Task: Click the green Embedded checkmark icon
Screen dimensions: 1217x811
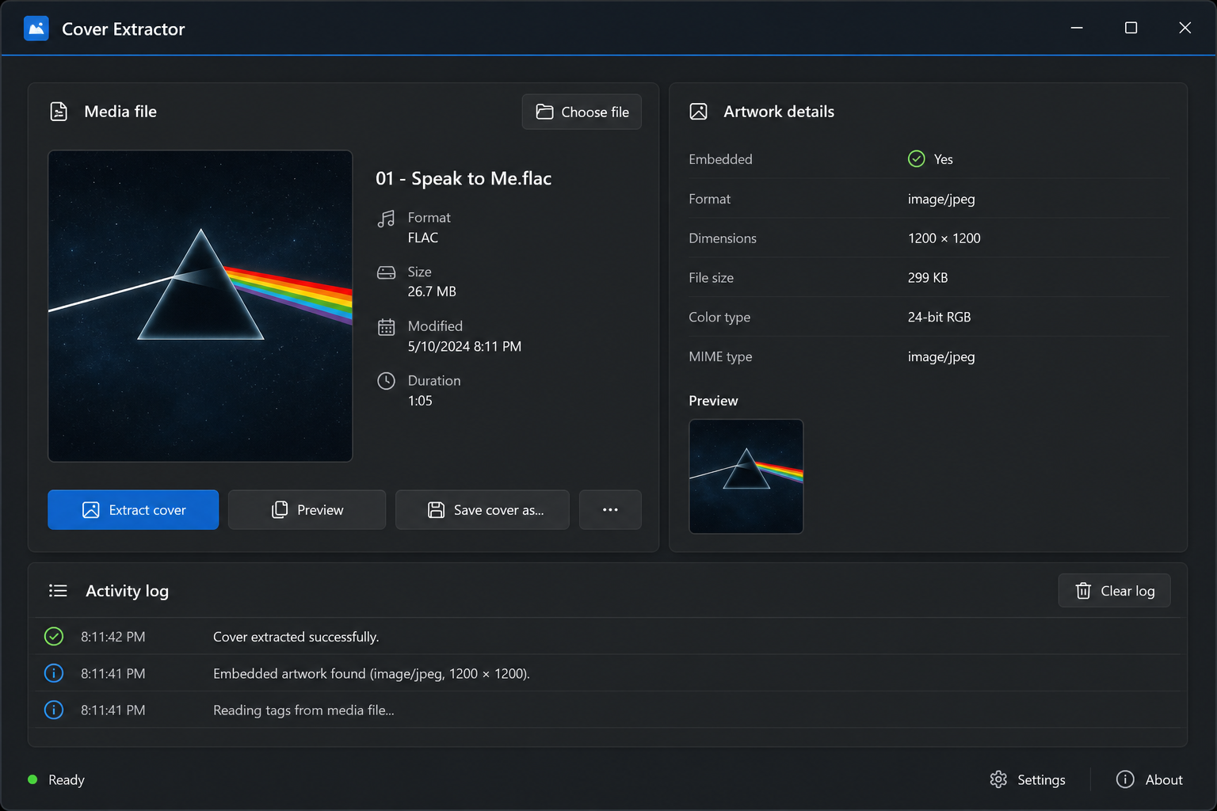Action: click(916, 159)
